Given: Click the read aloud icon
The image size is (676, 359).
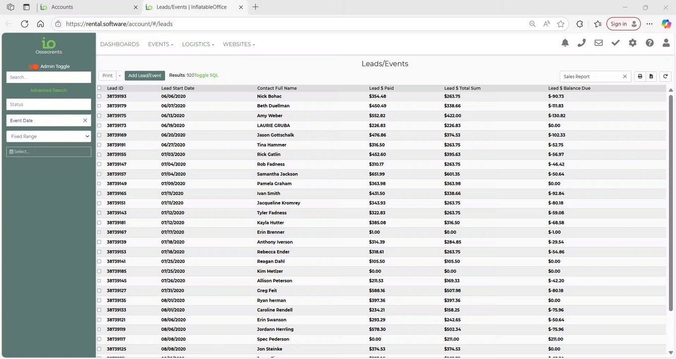Looking at the screenshot, I should pos(547,23).
